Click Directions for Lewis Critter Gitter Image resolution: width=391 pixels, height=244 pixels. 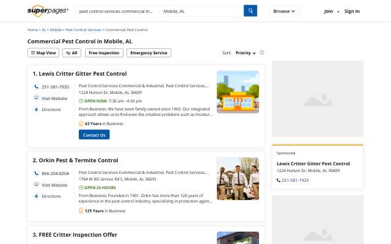click(x=51, y=110)
